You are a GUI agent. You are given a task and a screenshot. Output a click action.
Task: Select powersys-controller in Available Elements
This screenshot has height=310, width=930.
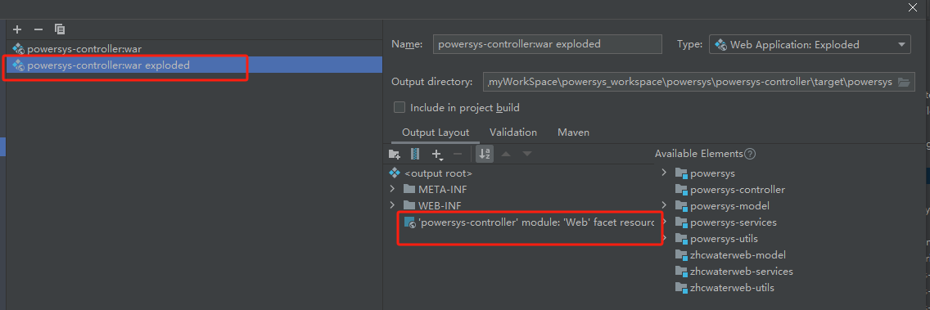(738, 190)
